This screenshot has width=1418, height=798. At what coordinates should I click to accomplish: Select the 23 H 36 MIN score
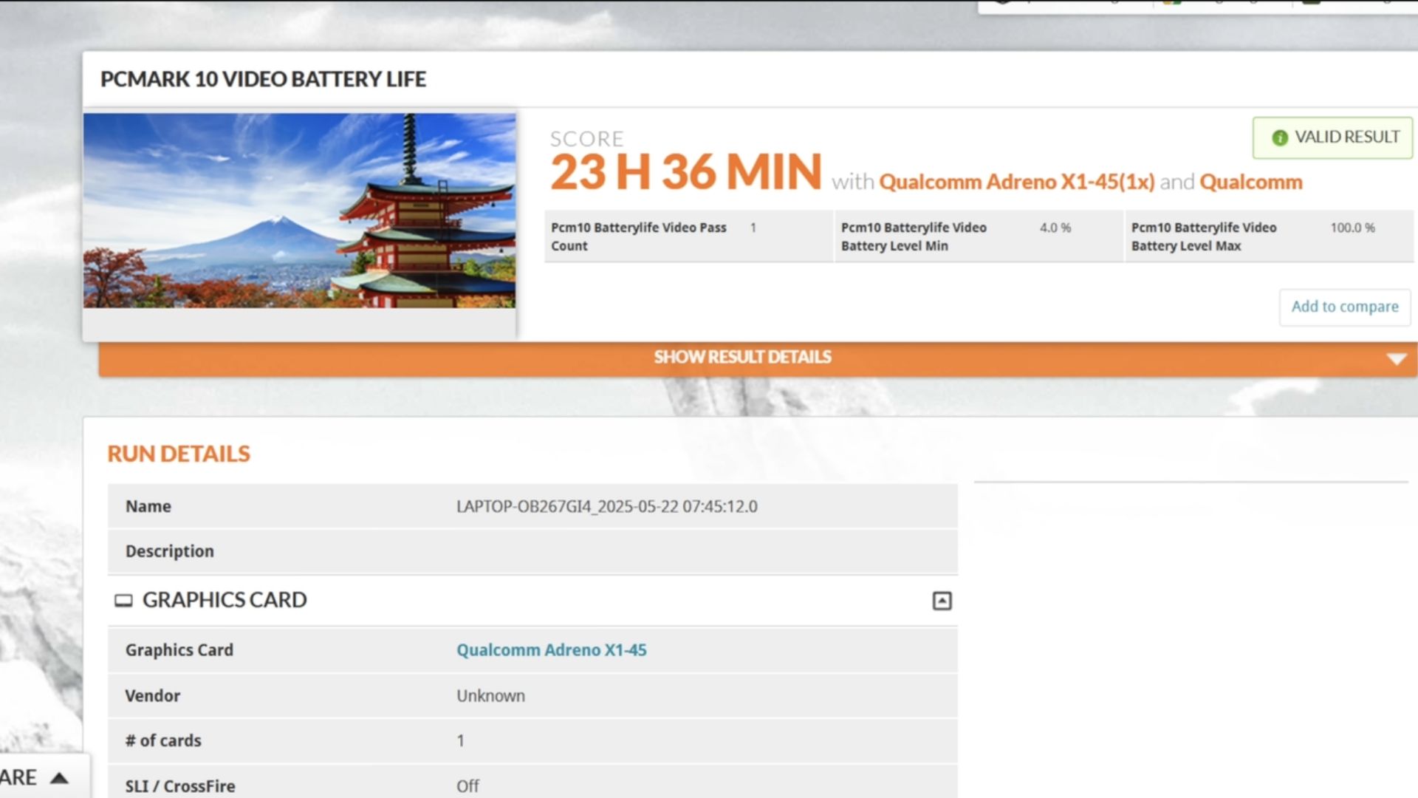click(685, 171)
